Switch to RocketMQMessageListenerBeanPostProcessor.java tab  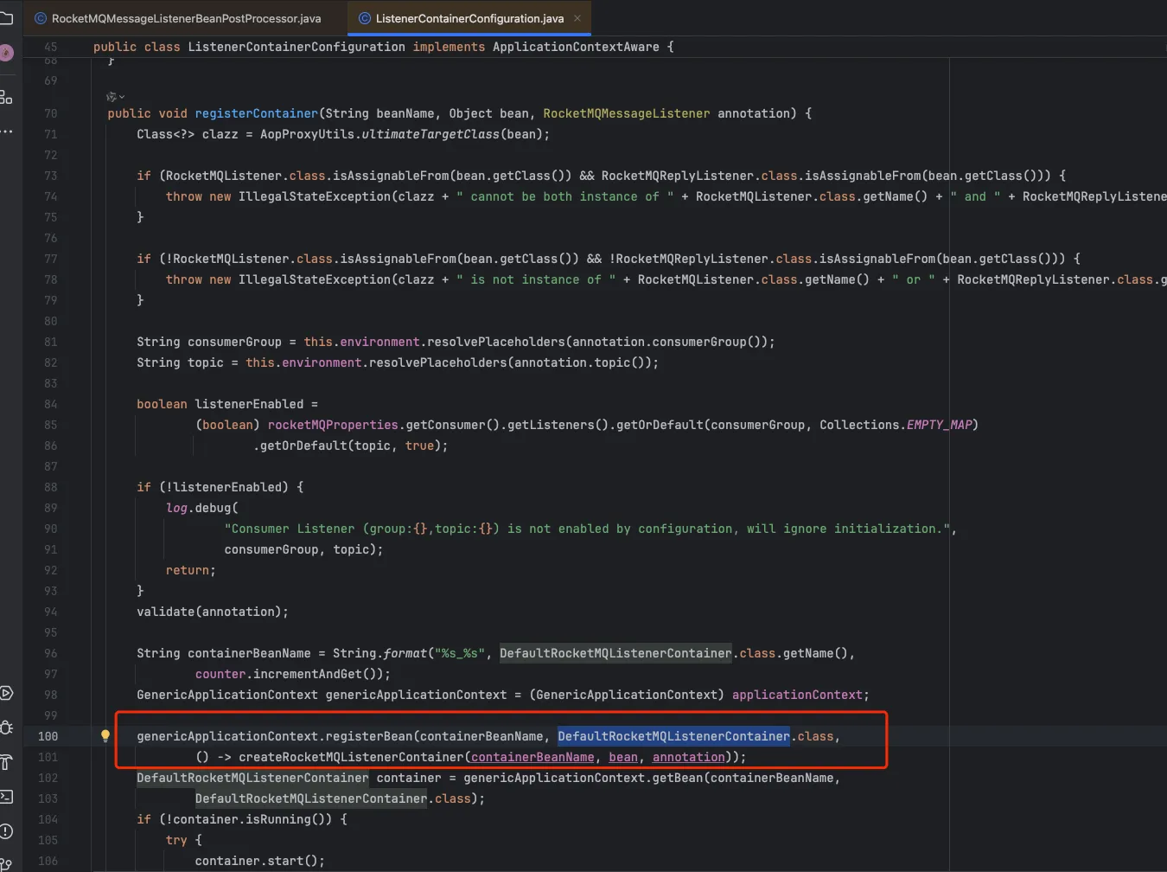[185, 18]
